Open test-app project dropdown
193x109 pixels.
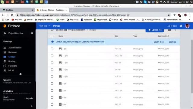click(45, 26)
